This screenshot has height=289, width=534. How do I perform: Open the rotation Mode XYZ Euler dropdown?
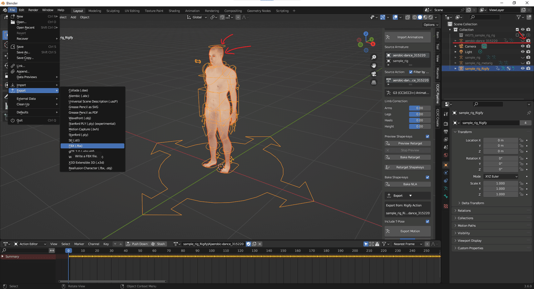[x=501, y=177]
